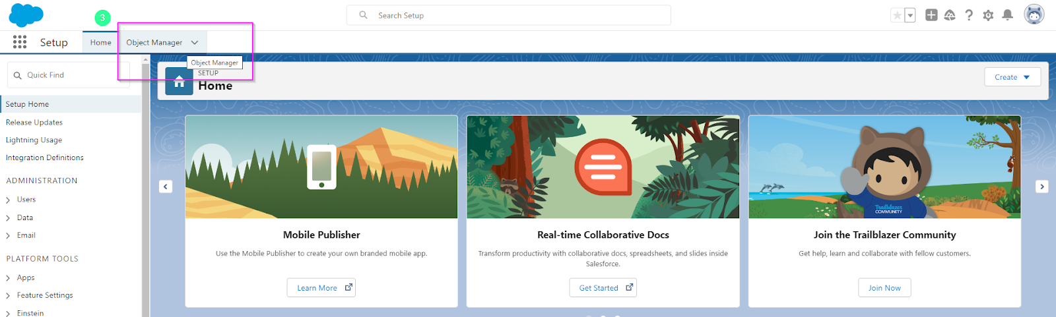Switch to the Home tab
The height and width of the screenshot is (317, 1056).
click(x=101, y=42)
